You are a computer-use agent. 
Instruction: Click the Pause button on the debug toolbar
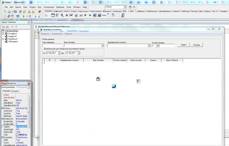[x=30, y=16]
